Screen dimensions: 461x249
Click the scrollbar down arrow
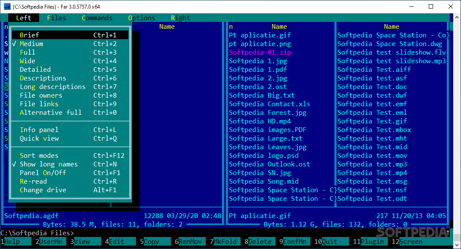(x=457, y=245)
